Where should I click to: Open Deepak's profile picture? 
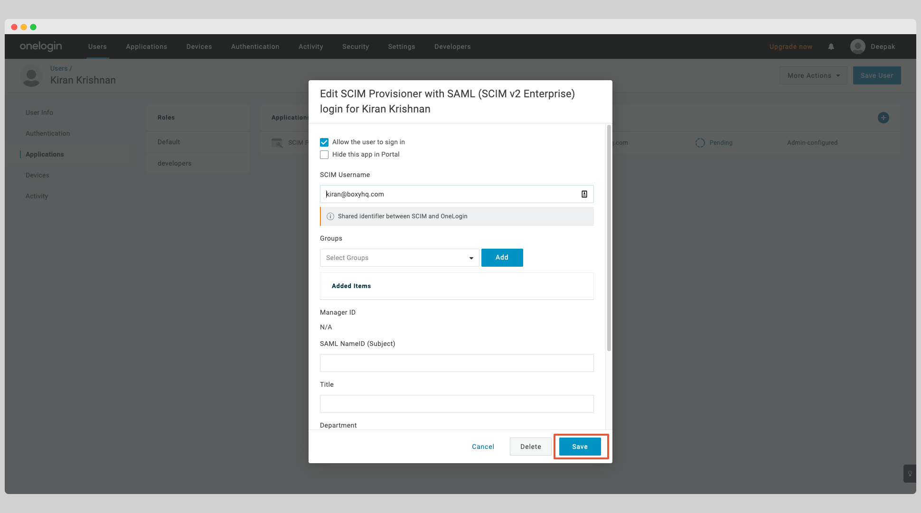tap(857, 46)
